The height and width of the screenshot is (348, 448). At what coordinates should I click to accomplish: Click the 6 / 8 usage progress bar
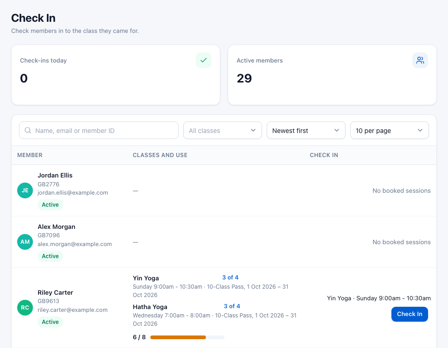click(x=187, y=337)
